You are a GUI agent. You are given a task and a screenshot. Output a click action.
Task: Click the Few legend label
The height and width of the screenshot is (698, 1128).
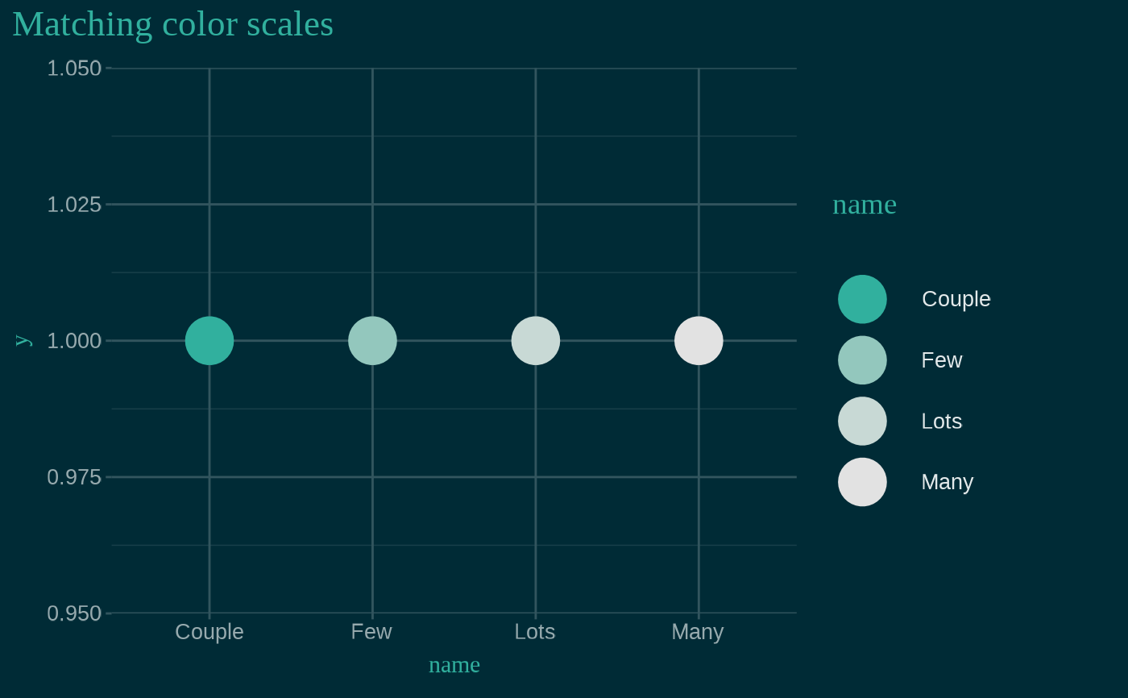[942, 360]
